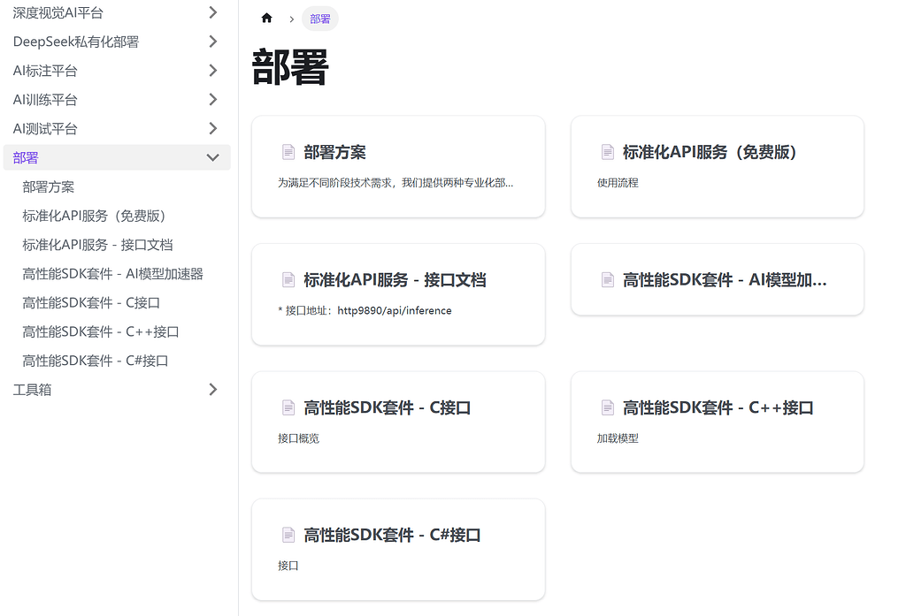The width and height of the screenshot is (906, 616).
Task: Open 高性能SDK套件 - C++接口 card title
Action: (718, 407)
